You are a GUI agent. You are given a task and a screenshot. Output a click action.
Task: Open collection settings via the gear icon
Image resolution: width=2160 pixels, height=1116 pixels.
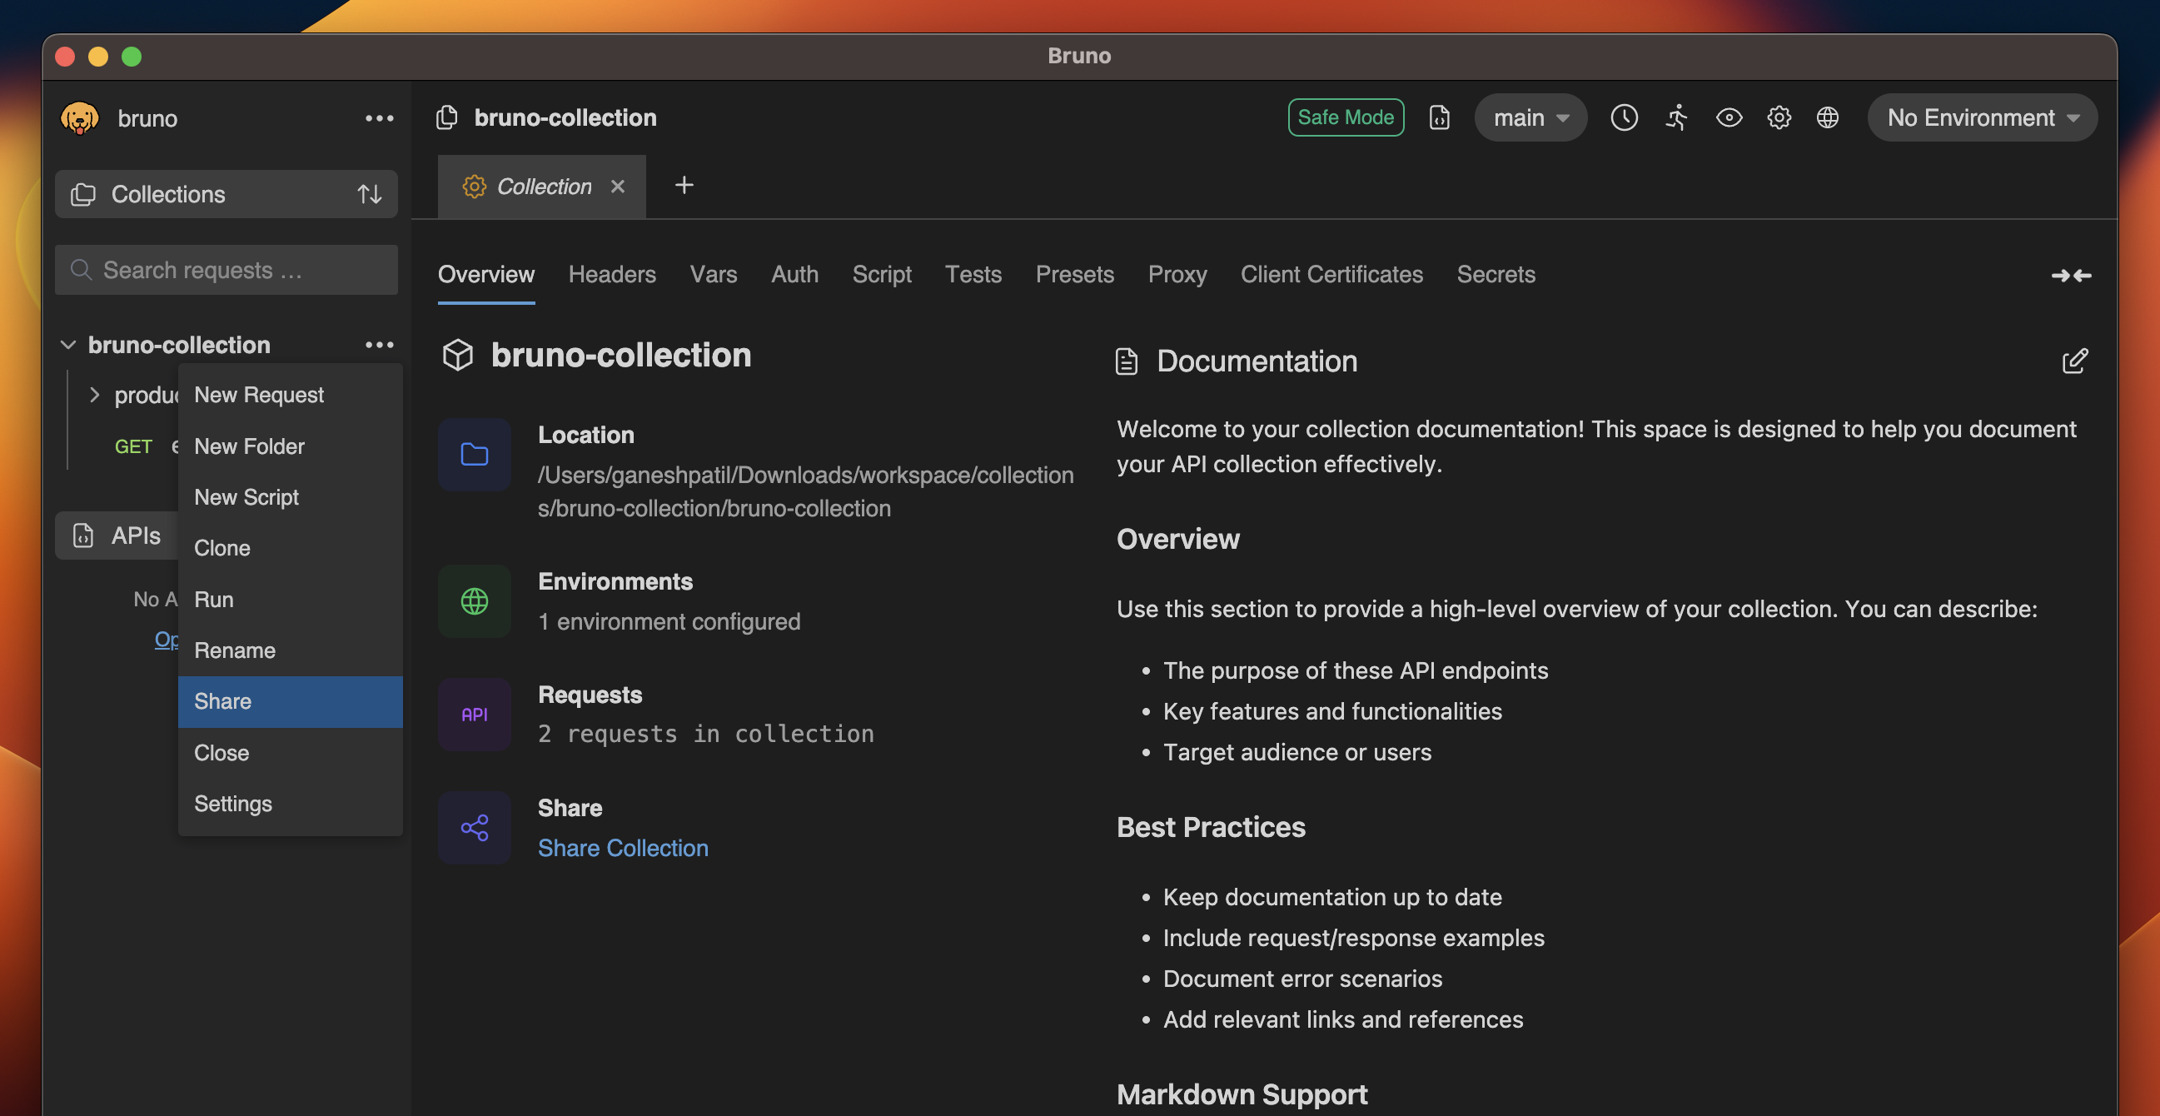tap(1779, 117)
